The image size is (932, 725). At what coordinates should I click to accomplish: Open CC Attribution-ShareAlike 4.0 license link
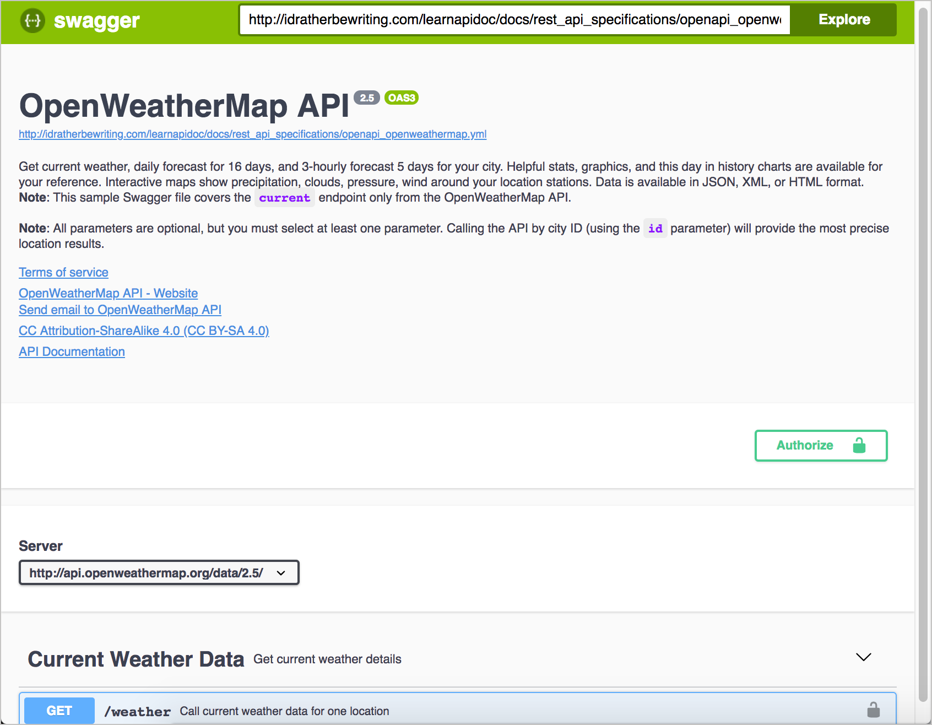click(x=144, y=331)
